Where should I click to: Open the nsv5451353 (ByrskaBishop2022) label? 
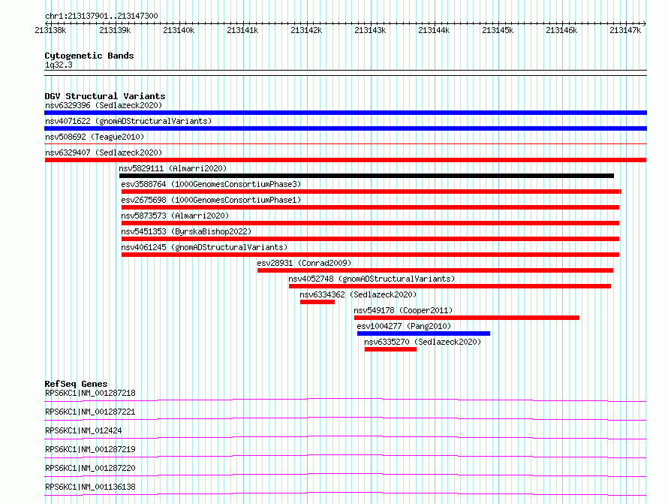(x=186, y=231)
